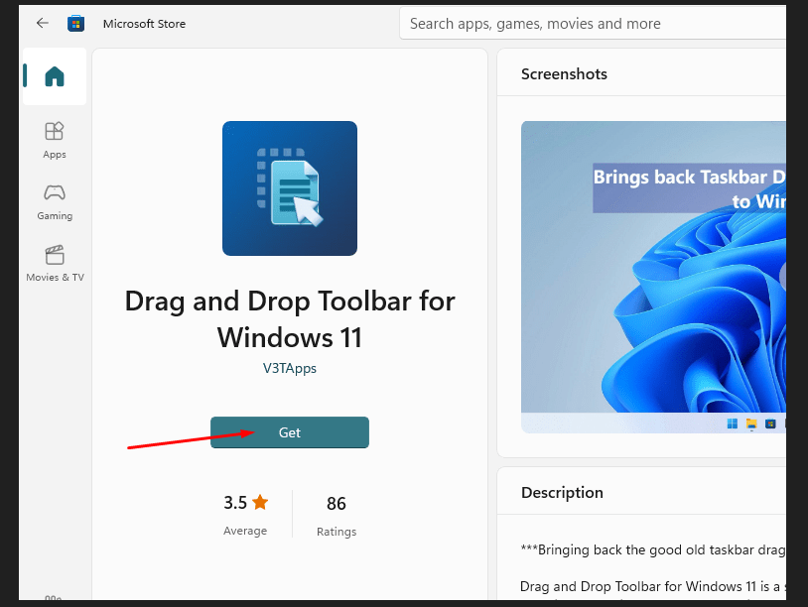Select the Screenshots section header
The image size is (808, 607).
tap(564, 74)
